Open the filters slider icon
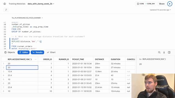Image resolution: width=175 pixels, height=98 pixels. (6, 10)
